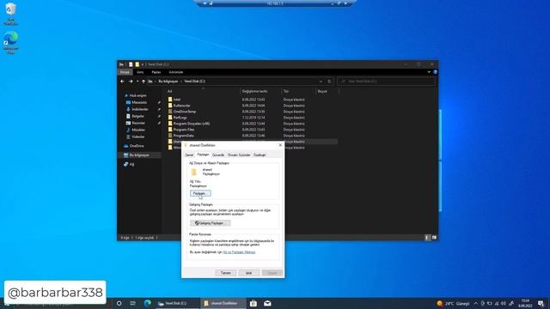
Task: Open Ağ in the navigation pane
Action: [131, 164]
